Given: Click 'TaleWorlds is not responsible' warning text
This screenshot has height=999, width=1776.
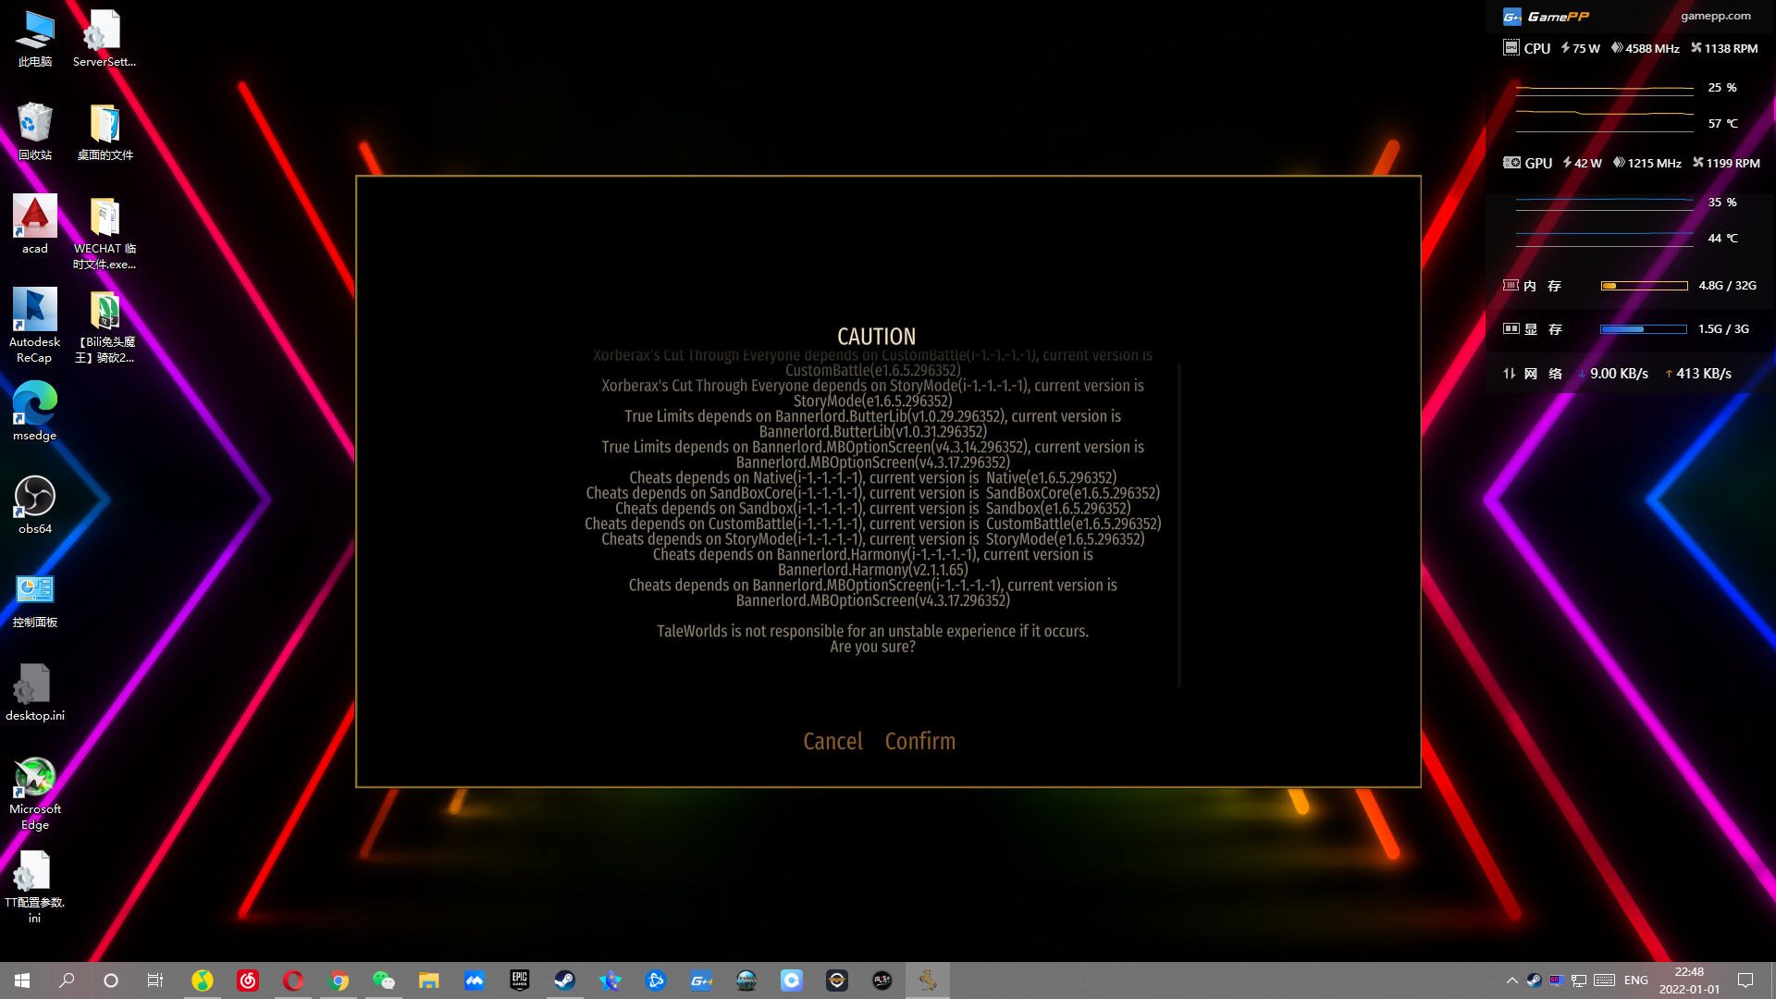Looking at the screenshot, I should click(872, 631).
